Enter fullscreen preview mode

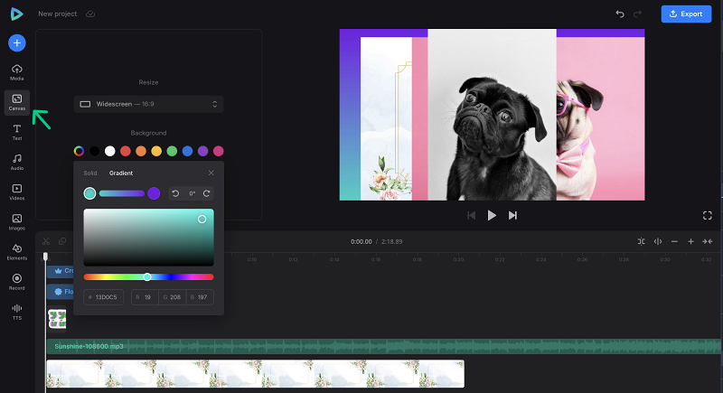click(x=708, y=215)
